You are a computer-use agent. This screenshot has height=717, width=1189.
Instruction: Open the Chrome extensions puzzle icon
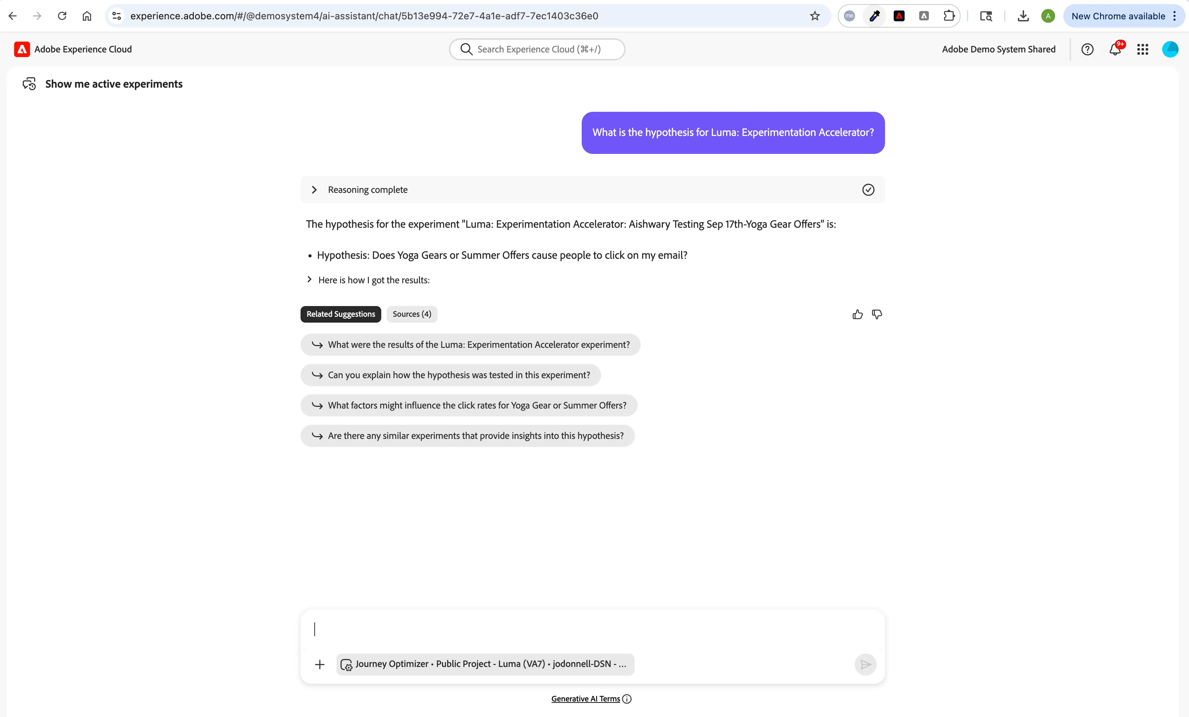(x=949, y=16)
